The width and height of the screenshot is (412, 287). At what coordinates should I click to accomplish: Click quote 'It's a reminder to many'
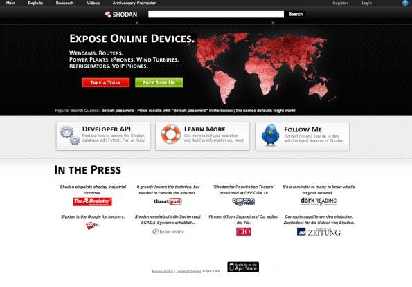pos(319,190)
